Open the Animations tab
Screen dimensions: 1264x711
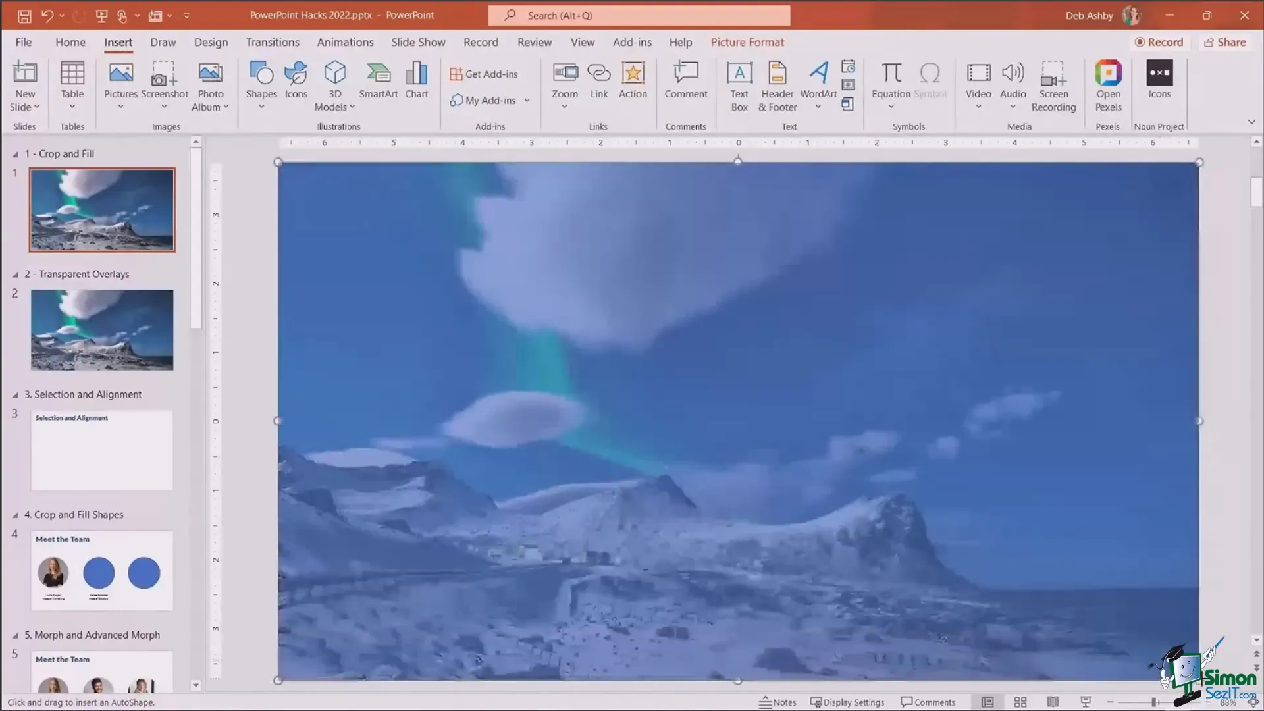point(345,42)
